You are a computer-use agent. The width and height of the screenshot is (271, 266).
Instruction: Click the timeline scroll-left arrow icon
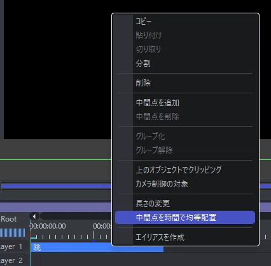point(34,216)
